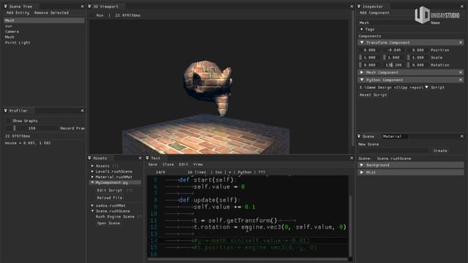Collapse the Python Component header
The height and width of the screenshot is (263, 468).
pos(410,80)
